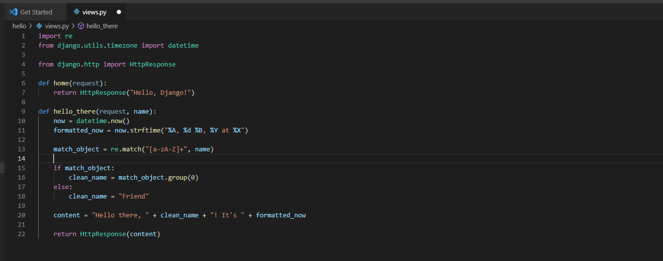This screenshot has width=663, height=261.
Task: Click 'formatted_now' variable on line 11
Action: 78,130
